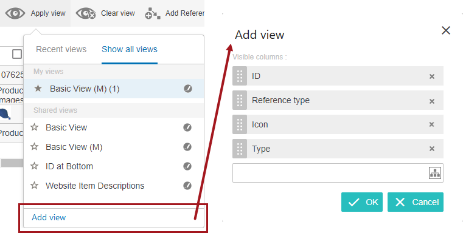Click the empty column input field
Screen dimensions: 463x233
330,173
